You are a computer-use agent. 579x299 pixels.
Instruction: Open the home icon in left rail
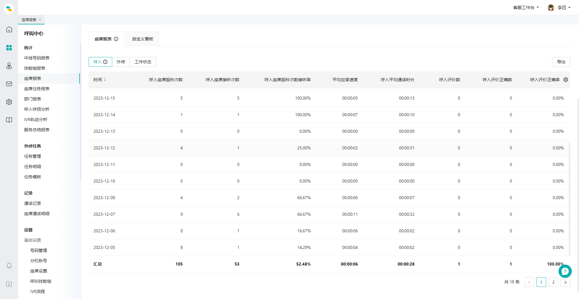(9, 30)
